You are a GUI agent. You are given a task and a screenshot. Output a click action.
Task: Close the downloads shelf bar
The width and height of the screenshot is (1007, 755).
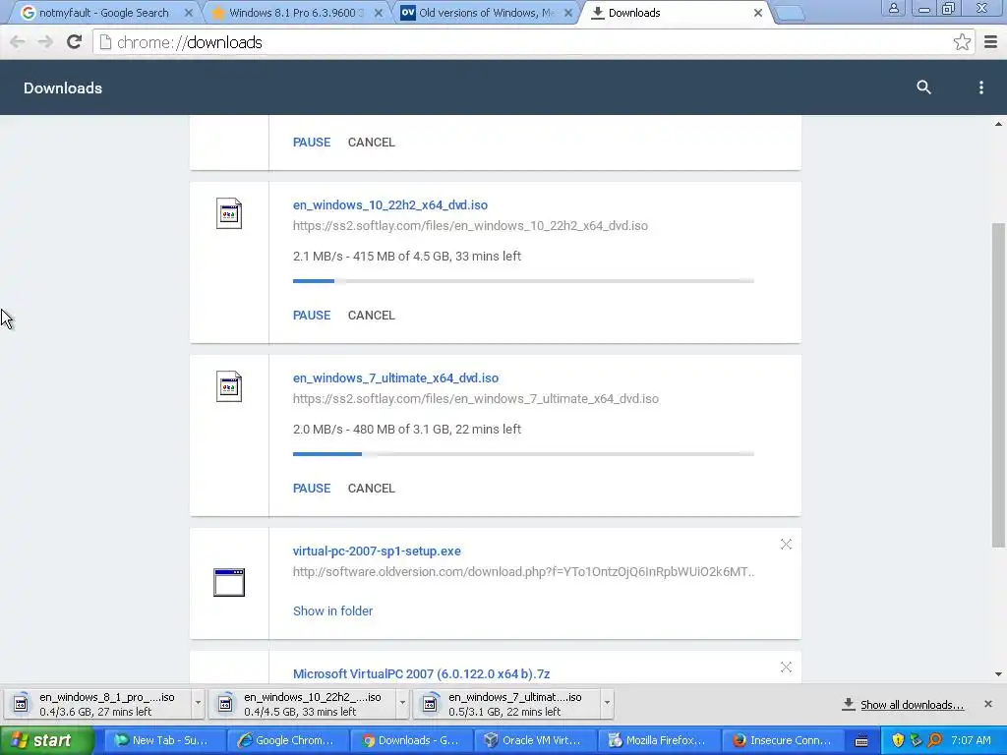[x=987, y=704]
